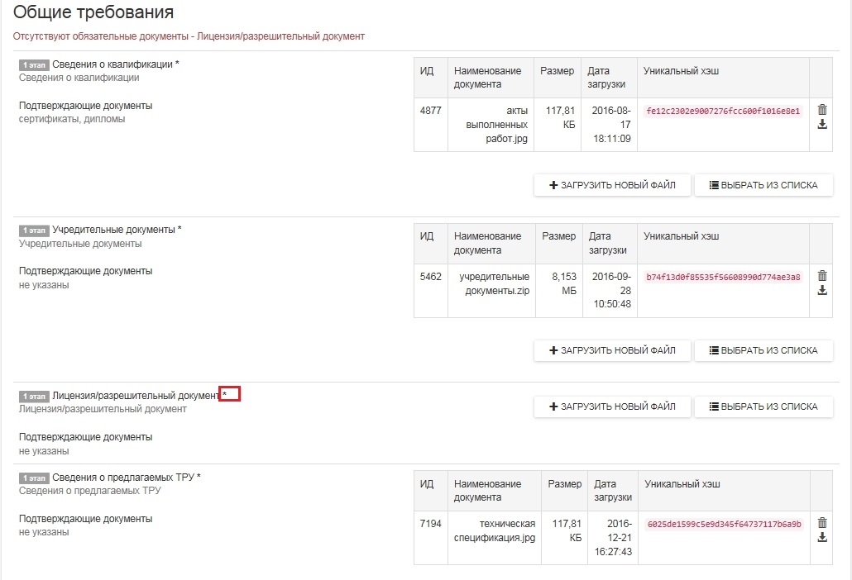Upload new file for Учредительные документы
The height and width of the screenshot is (580, 852).
(611, 350)
